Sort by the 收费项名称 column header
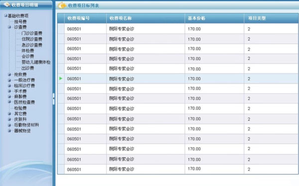Screen dimensions: 299x186 146,18
